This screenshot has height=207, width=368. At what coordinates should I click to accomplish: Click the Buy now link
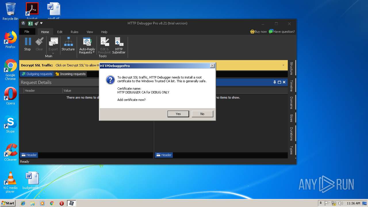(x=258, y=32)
